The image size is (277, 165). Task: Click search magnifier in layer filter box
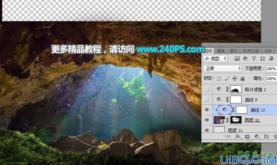[x=207, y=58]
